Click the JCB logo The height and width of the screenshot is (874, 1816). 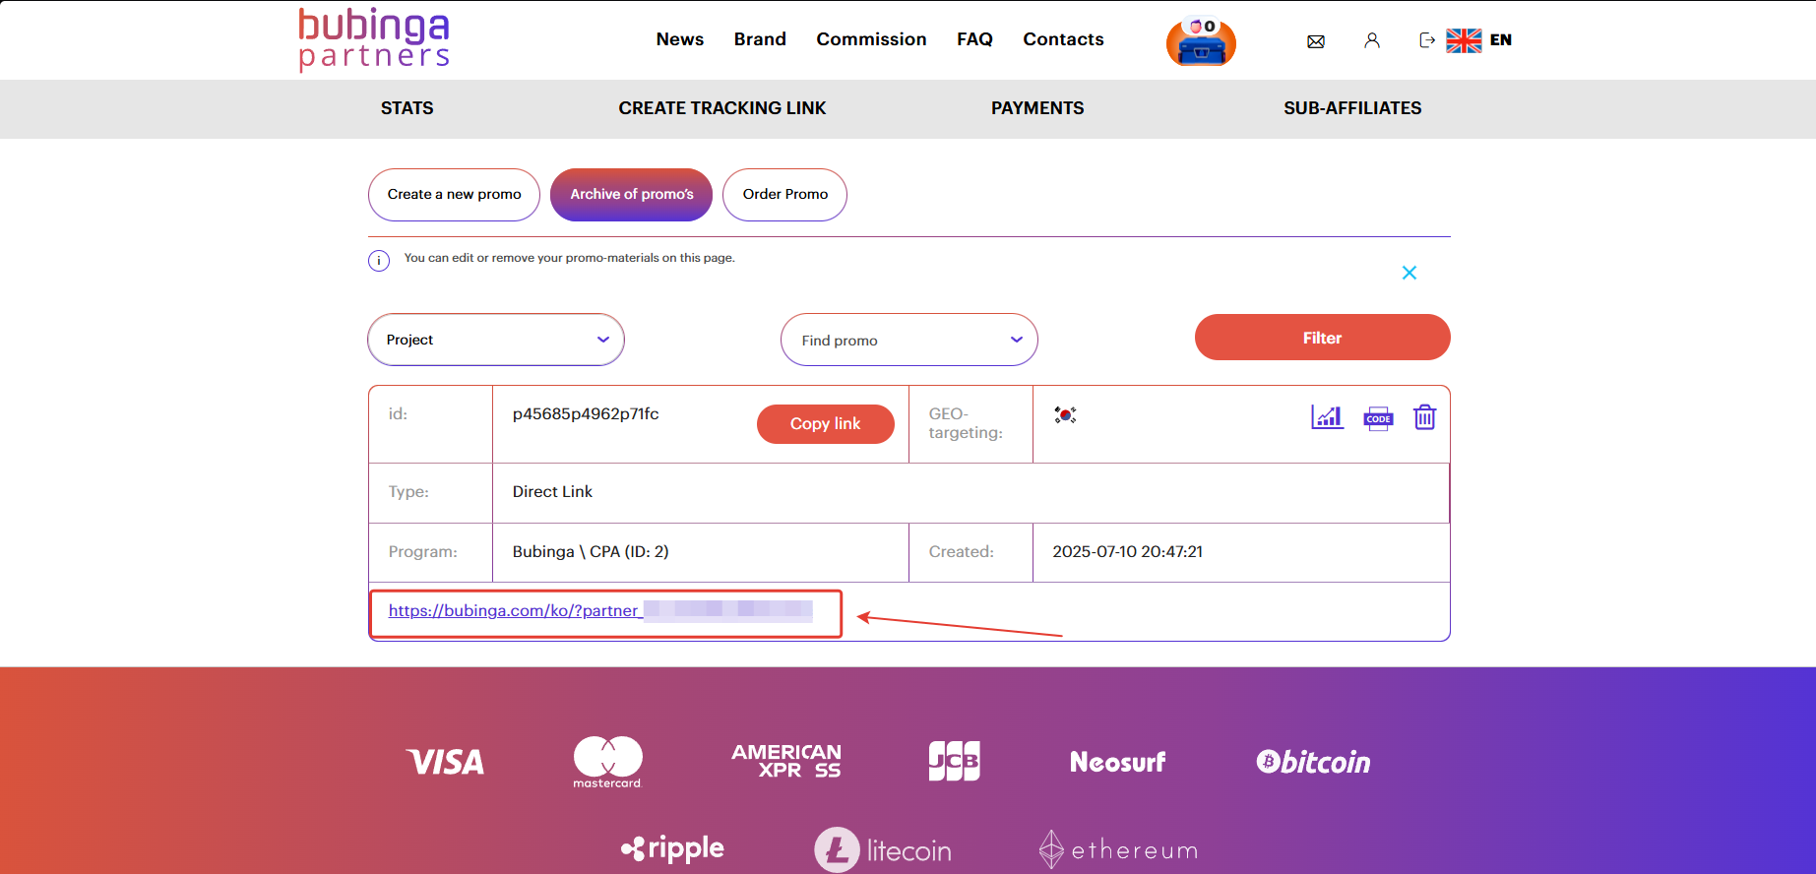(955, 761)
